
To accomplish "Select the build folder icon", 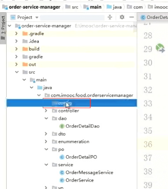I will tap(25, 49).
